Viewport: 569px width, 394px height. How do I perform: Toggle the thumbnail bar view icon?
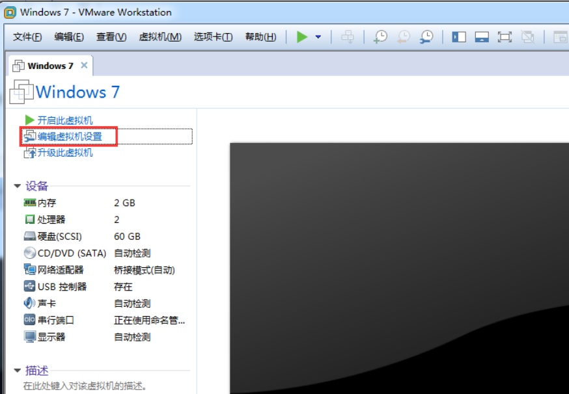482,37
